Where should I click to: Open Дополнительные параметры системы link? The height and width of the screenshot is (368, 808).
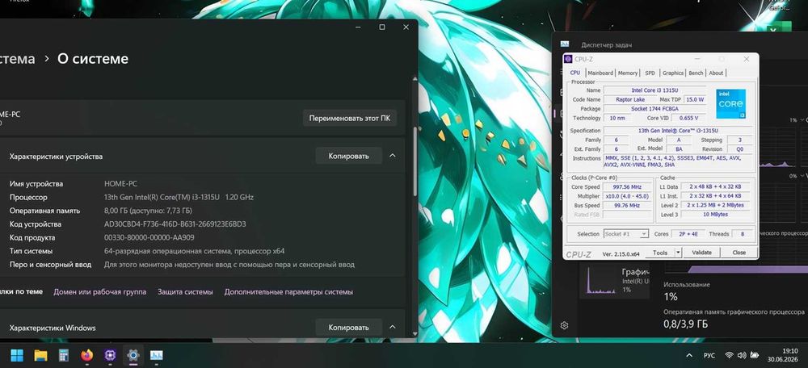[x=288, y=292]
